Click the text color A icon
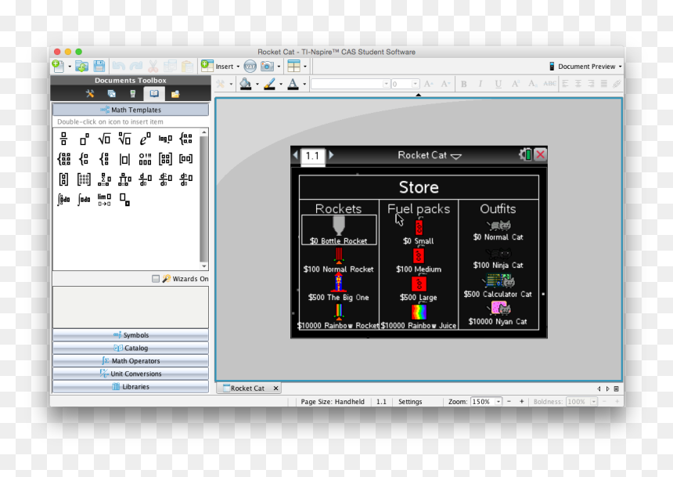 pos(293,84)
